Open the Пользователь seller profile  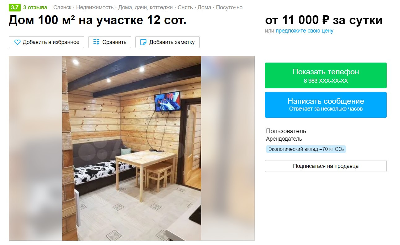pyautogui.click(x=286, y=131)
